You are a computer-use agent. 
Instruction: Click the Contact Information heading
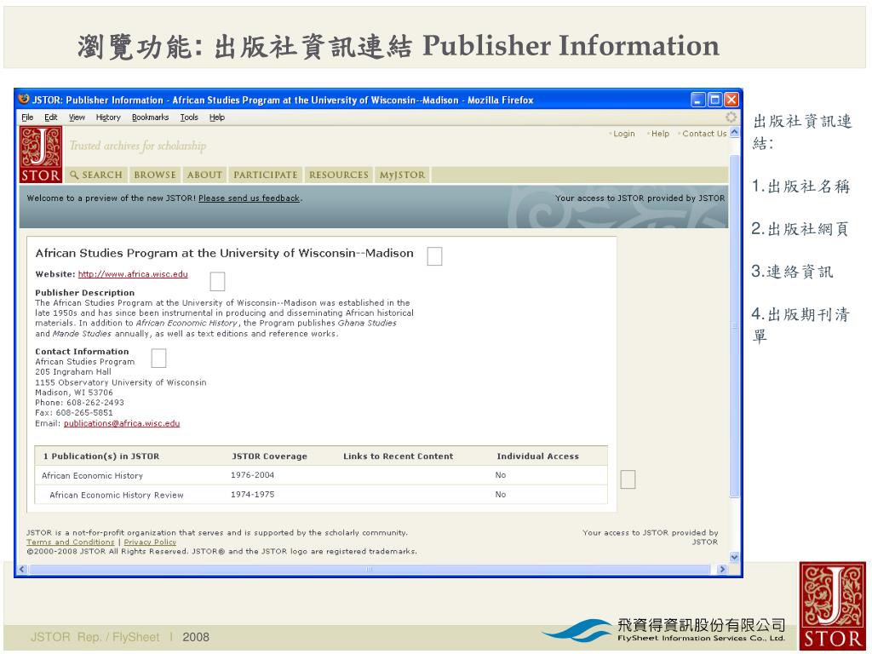[x=82, y=352]
